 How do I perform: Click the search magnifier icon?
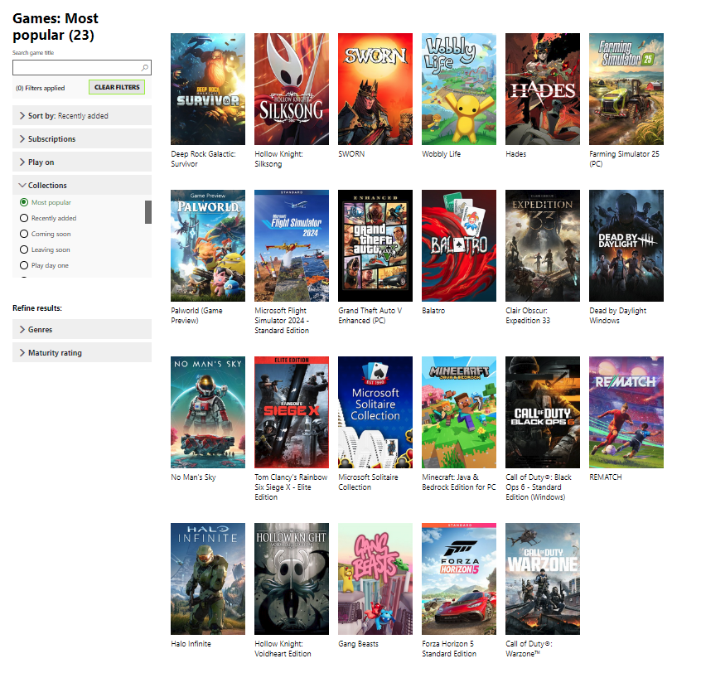tap(144, 67)
